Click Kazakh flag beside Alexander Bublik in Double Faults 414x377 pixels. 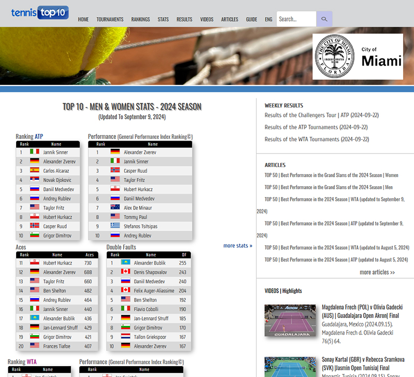tap(126, 262)
